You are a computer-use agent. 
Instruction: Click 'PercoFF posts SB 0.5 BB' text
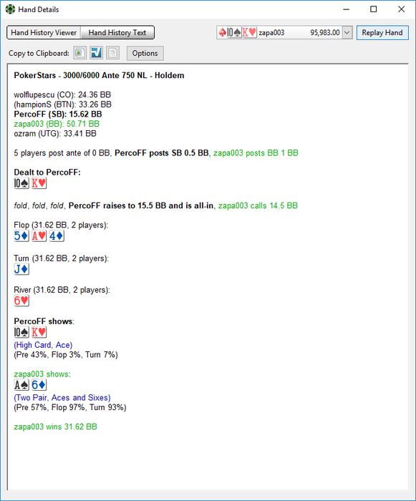pos(162,153)
